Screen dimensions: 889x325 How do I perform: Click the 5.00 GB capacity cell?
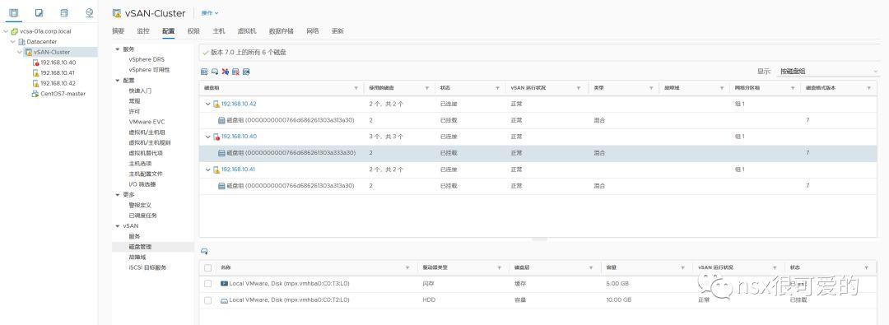coord(617,284)
